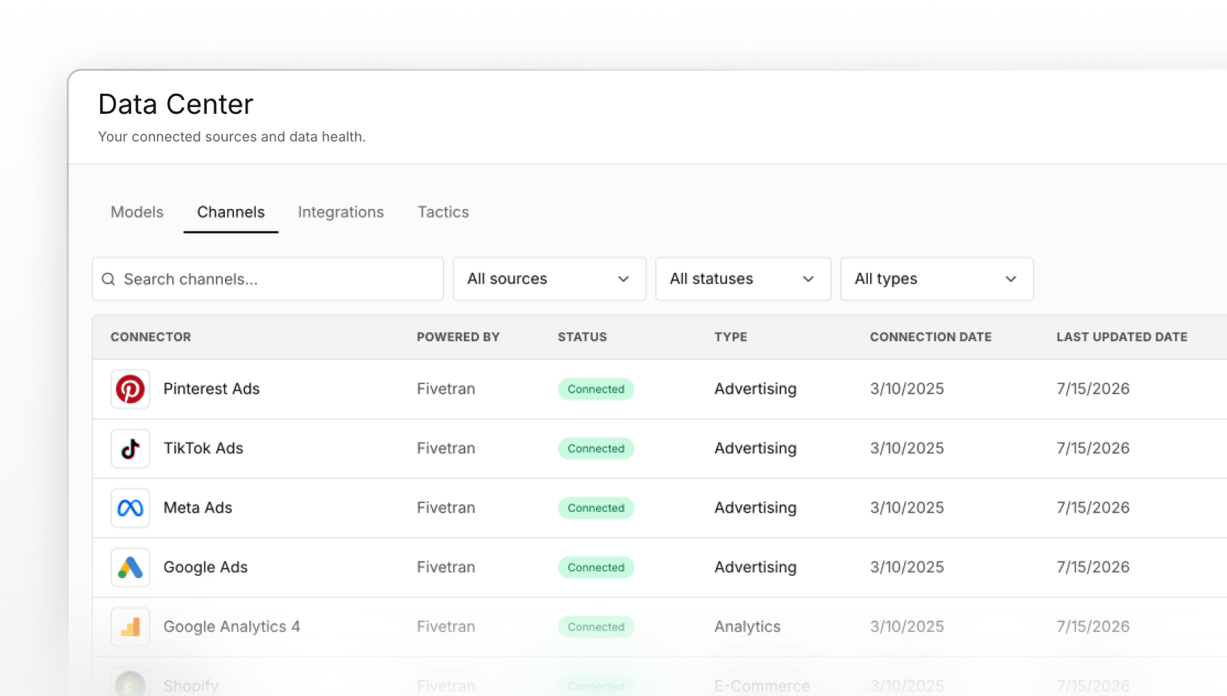Go to the Tactics tab
Screen dimensions: 1227x696
pyautogui.click(x=443, y=212)
